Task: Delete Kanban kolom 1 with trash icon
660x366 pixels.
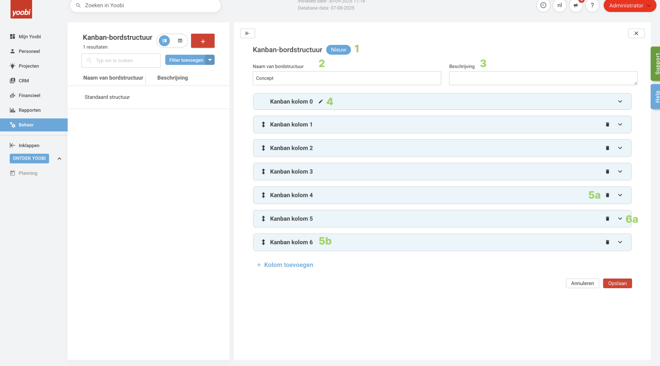Action: [x=607, y=125]
